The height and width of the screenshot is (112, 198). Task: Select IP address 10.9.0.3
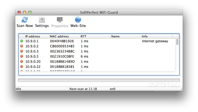click(x=32, y=51)
